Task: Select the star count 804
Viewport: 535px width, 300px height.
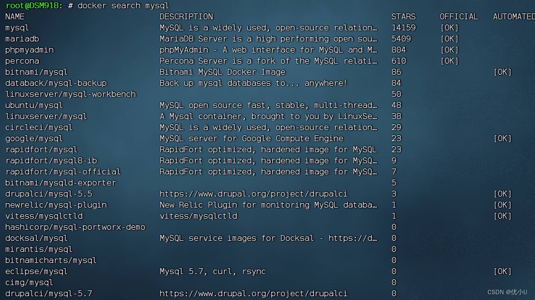Action: (x=399, y=50)
